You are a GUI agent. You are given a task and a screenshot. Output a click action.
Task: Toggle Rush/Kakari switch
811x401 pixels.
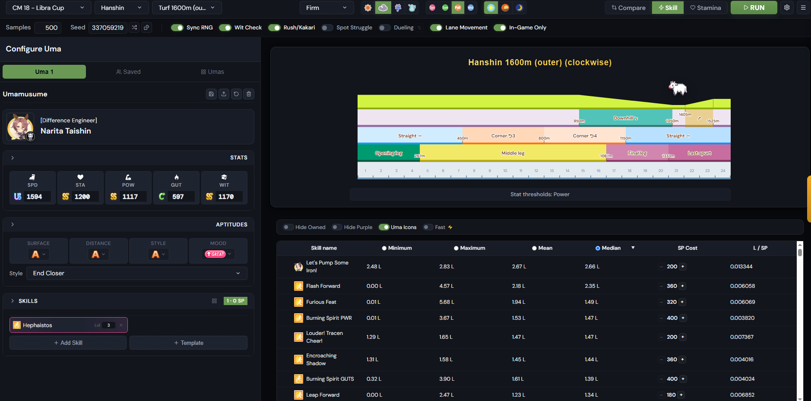pos(274,28)
